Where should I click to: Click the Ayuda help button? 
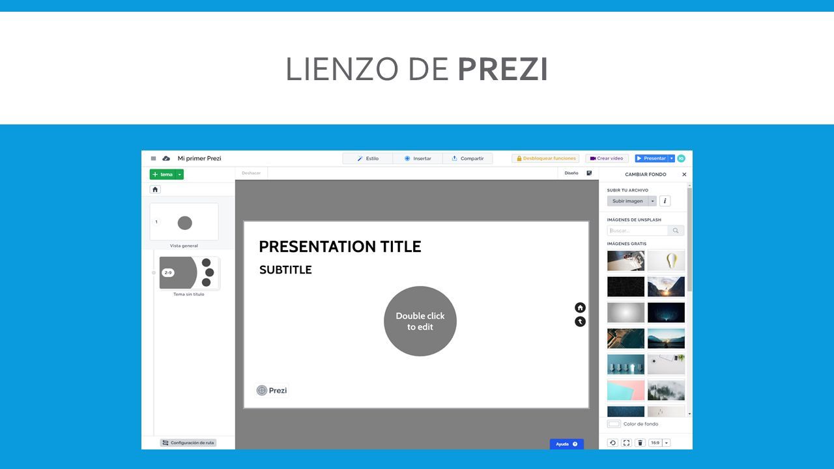coord(566,444)
